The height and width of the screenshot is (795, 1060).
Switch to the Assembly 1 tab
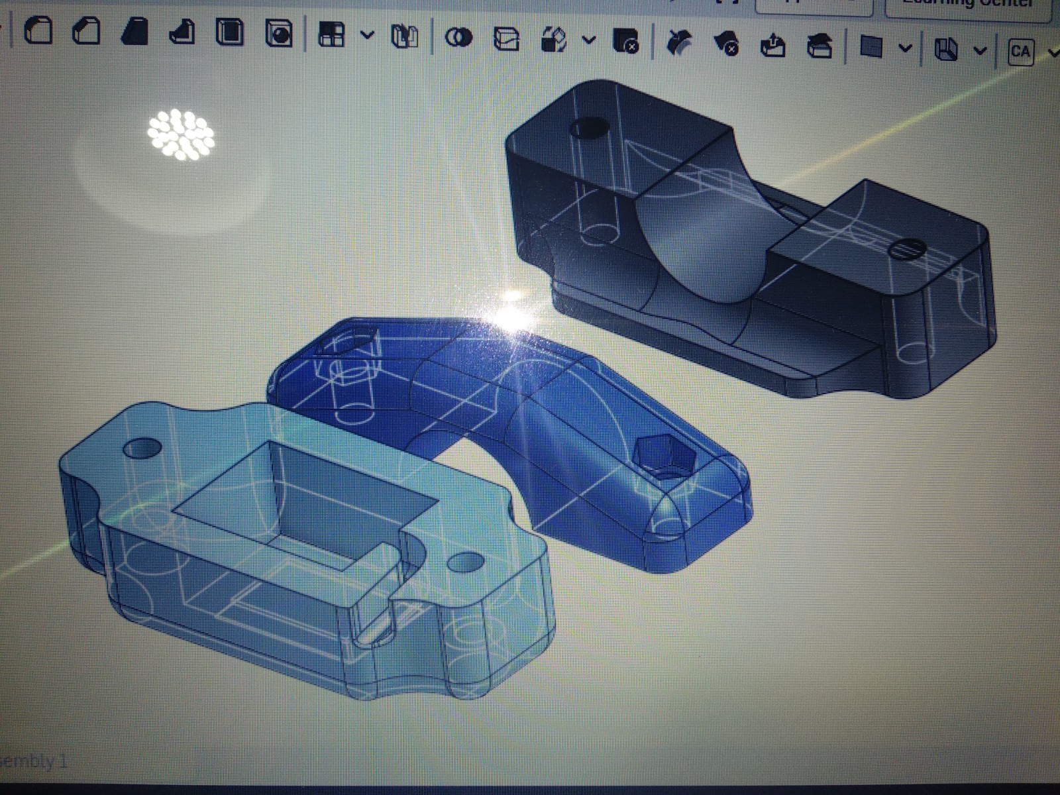(x=33, y=761)
